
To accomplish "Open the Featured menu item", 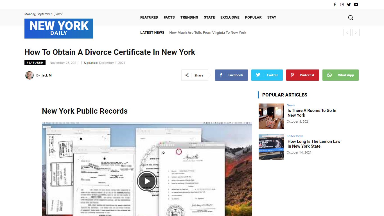I will click(149, 17).
